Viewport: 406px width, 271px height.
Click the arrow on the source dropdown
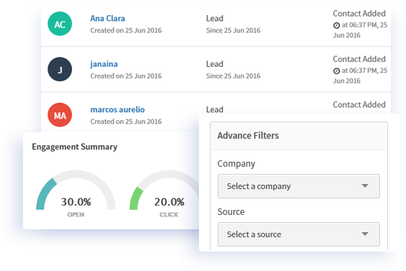click(365, 234)
